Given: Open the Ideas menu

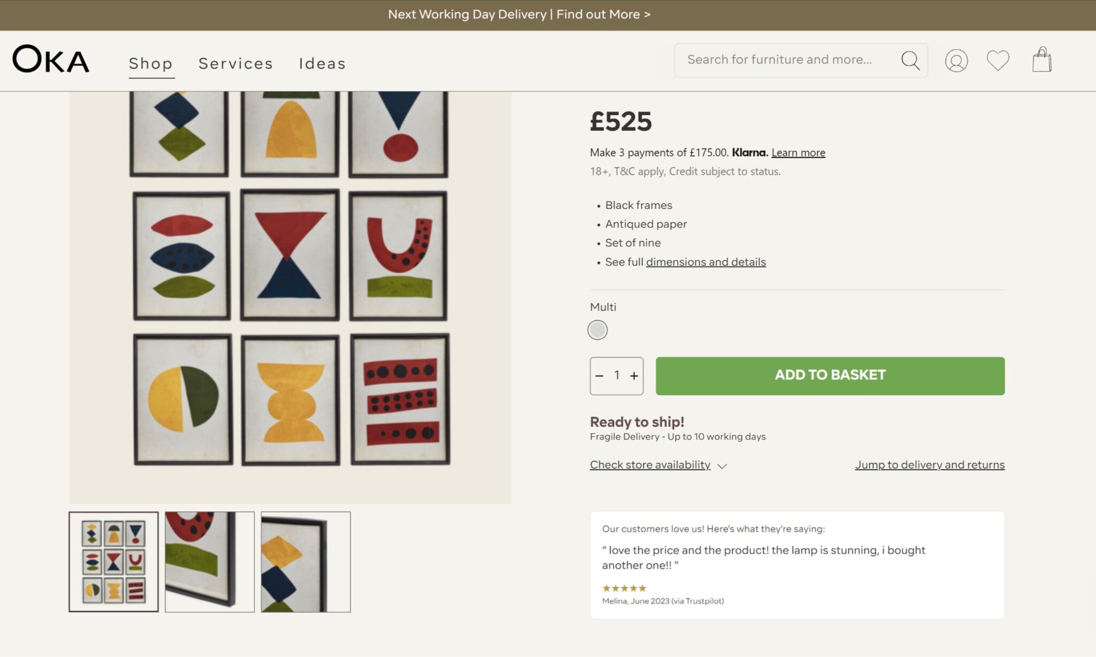Looking at the screenshot, I should click(x=322, y=63).
